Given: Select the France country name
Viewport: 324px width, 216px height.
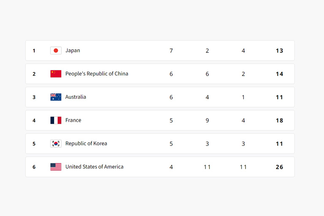Looking at the screenshot, I should (x=73, y=120).
